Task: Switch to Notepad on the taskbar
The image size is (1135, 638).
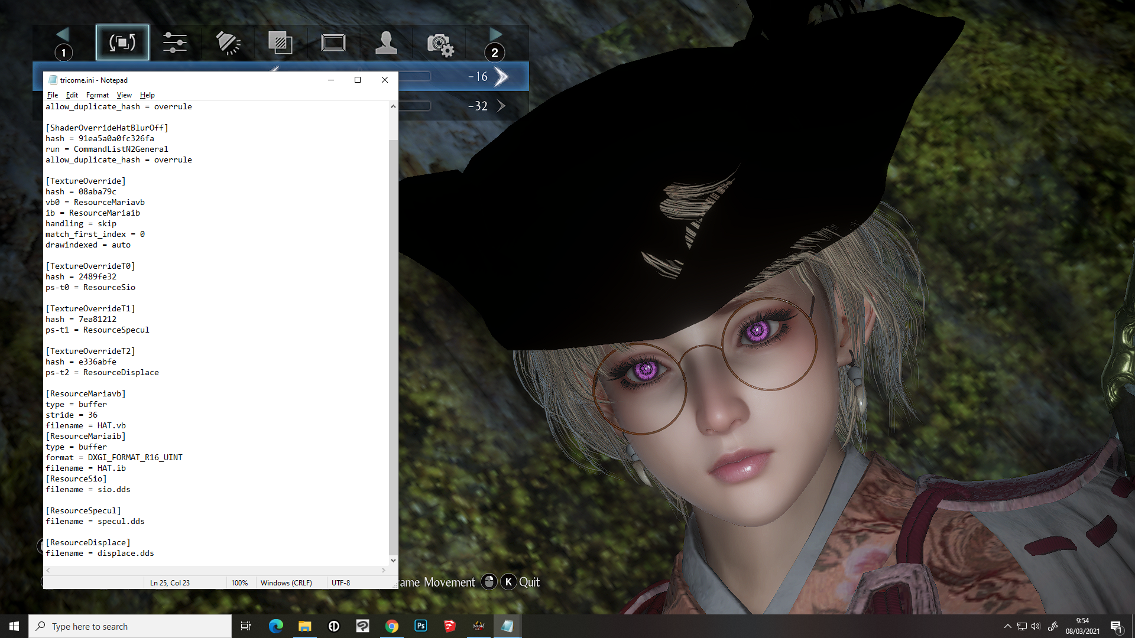Action: pyautogui.click(x=507, y=626)
